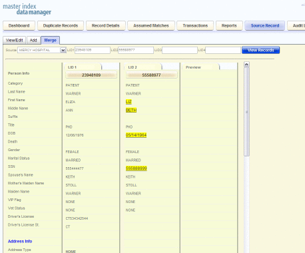Click LID 1 first name ELIZA
This screenshot has width=305, height=253.
point(71,102)
